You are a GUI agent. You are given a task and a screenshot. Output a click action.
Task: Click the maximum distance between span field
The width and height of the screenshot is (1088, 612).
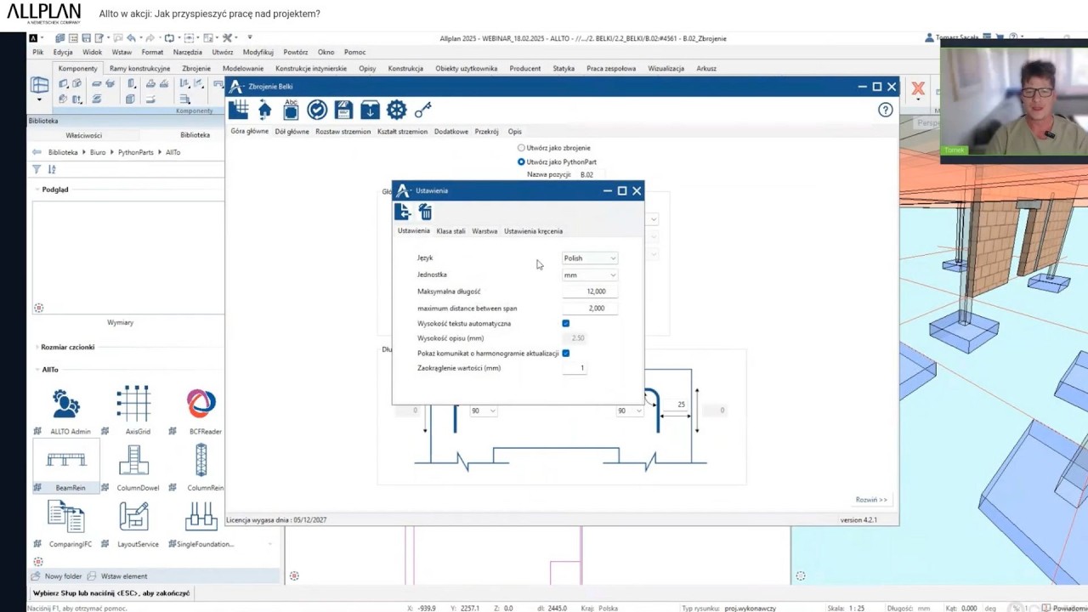pos(589,309)
